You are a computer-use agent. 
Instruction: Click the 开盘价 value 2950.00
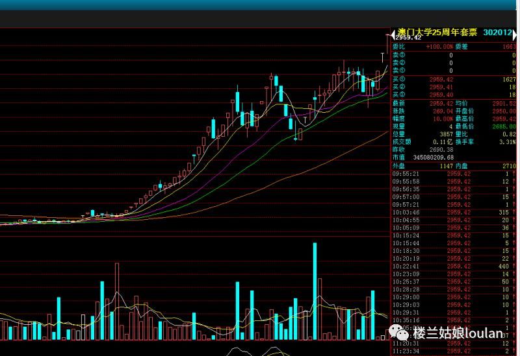504,111
